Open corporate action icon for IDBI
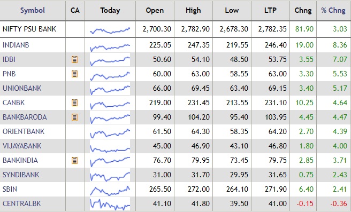Image resolution: width=351 pixels, height=212 pixels. coord(74,59)
